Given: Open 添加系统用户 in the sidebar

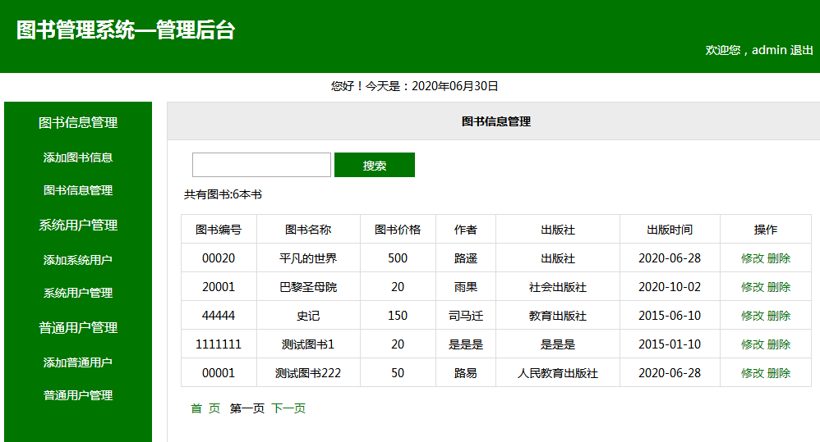Looking at the screenshot, I should pos(78,260).
